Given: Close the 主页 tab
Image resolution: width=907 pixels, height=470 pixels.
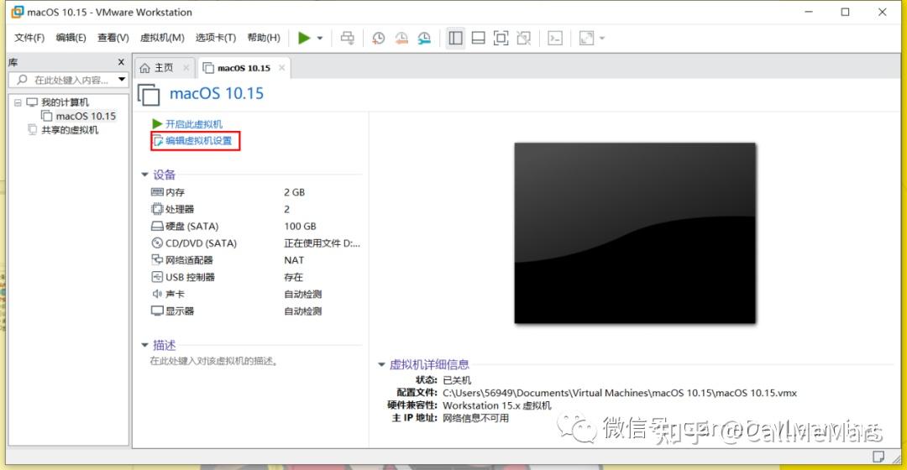Looking at the screenshot, I should pos(186,68).
